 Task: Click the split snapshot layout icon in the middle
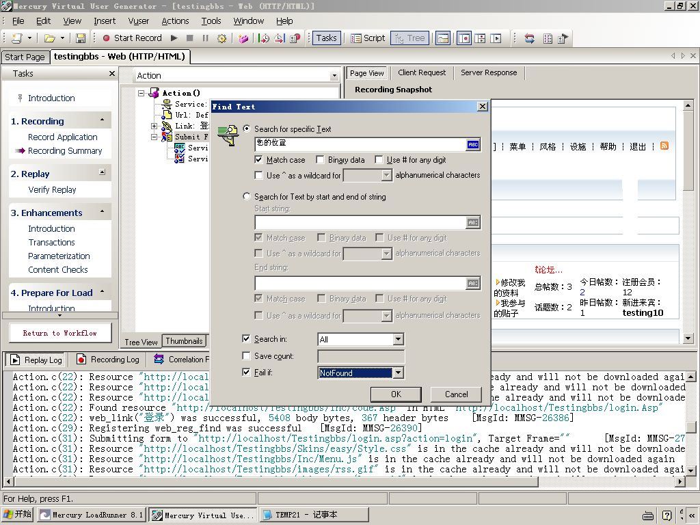[x=480, y=38]
